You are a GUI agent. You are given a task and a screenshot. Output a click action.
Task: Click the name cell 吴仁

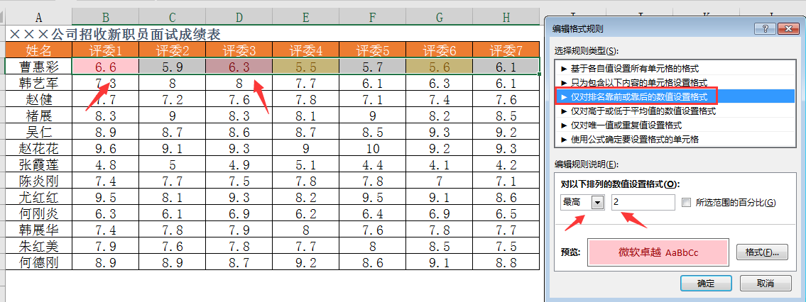[38, 132]
